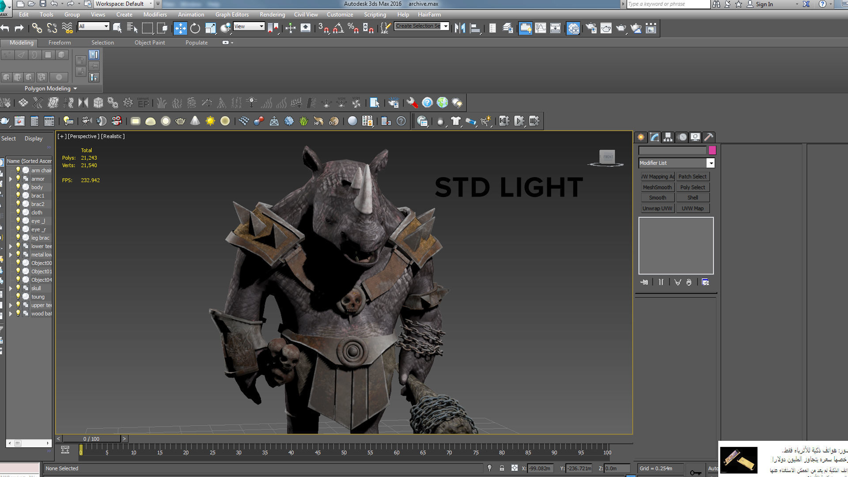Open the Graph Editors menu
The width and height of the screenshot is (848, 477).
click(232, 15)
